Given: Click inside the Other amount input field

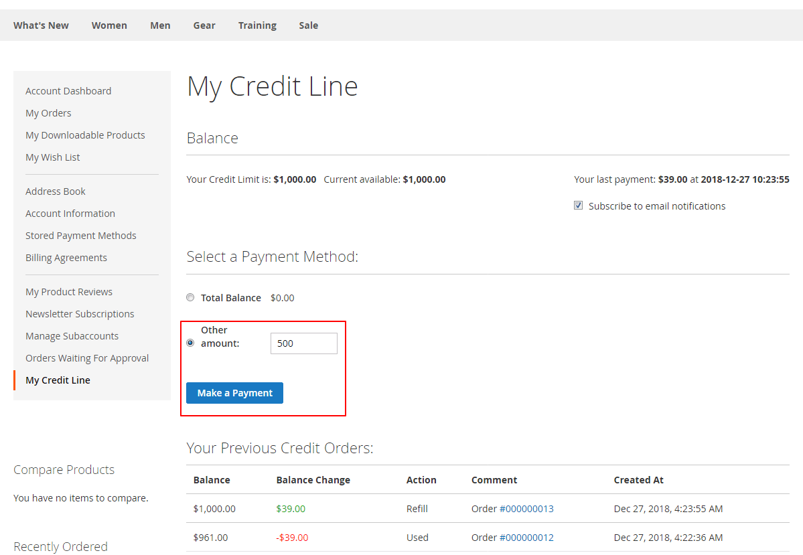Looking at the screenshot, I should (x=303, y=343).
